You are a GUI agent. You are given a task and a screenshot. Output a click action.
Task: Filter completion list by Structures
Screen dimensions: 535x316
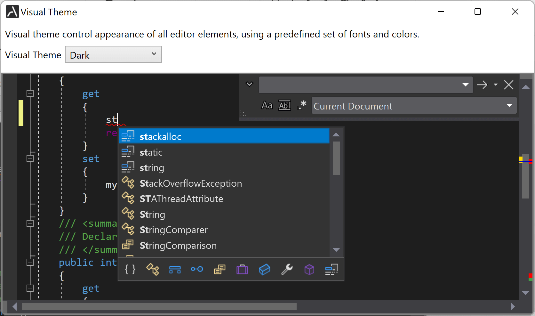pos(265,270)
